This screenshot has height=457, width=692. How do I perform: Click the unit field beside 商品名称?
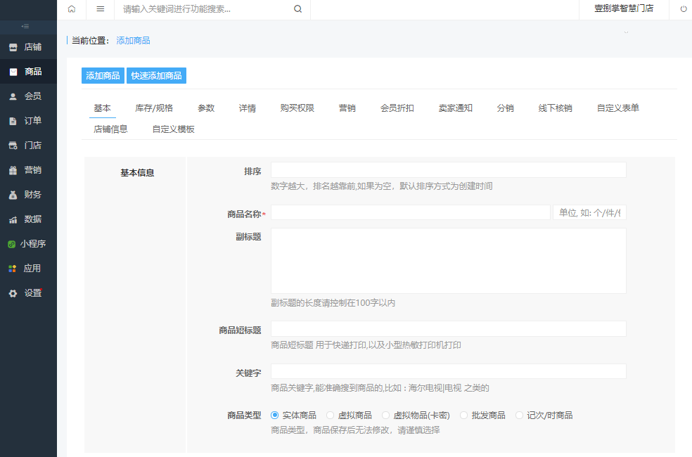pyautogui.click(x=589, y=212)
